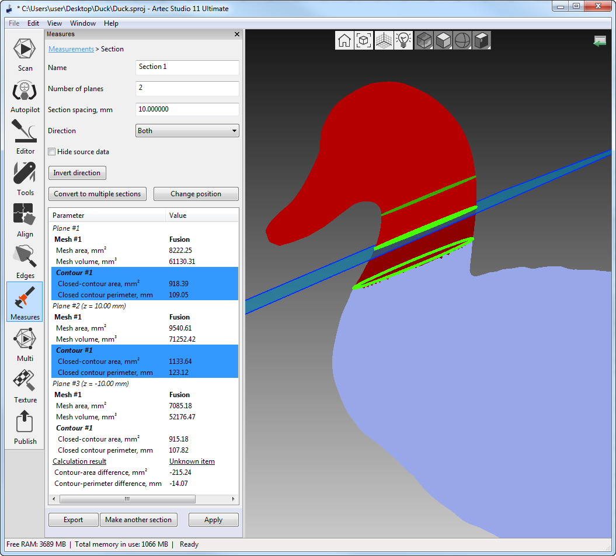616x556 pixels.
Task: Launch the Autopilot mode
Action: click(x=25, y=96)
